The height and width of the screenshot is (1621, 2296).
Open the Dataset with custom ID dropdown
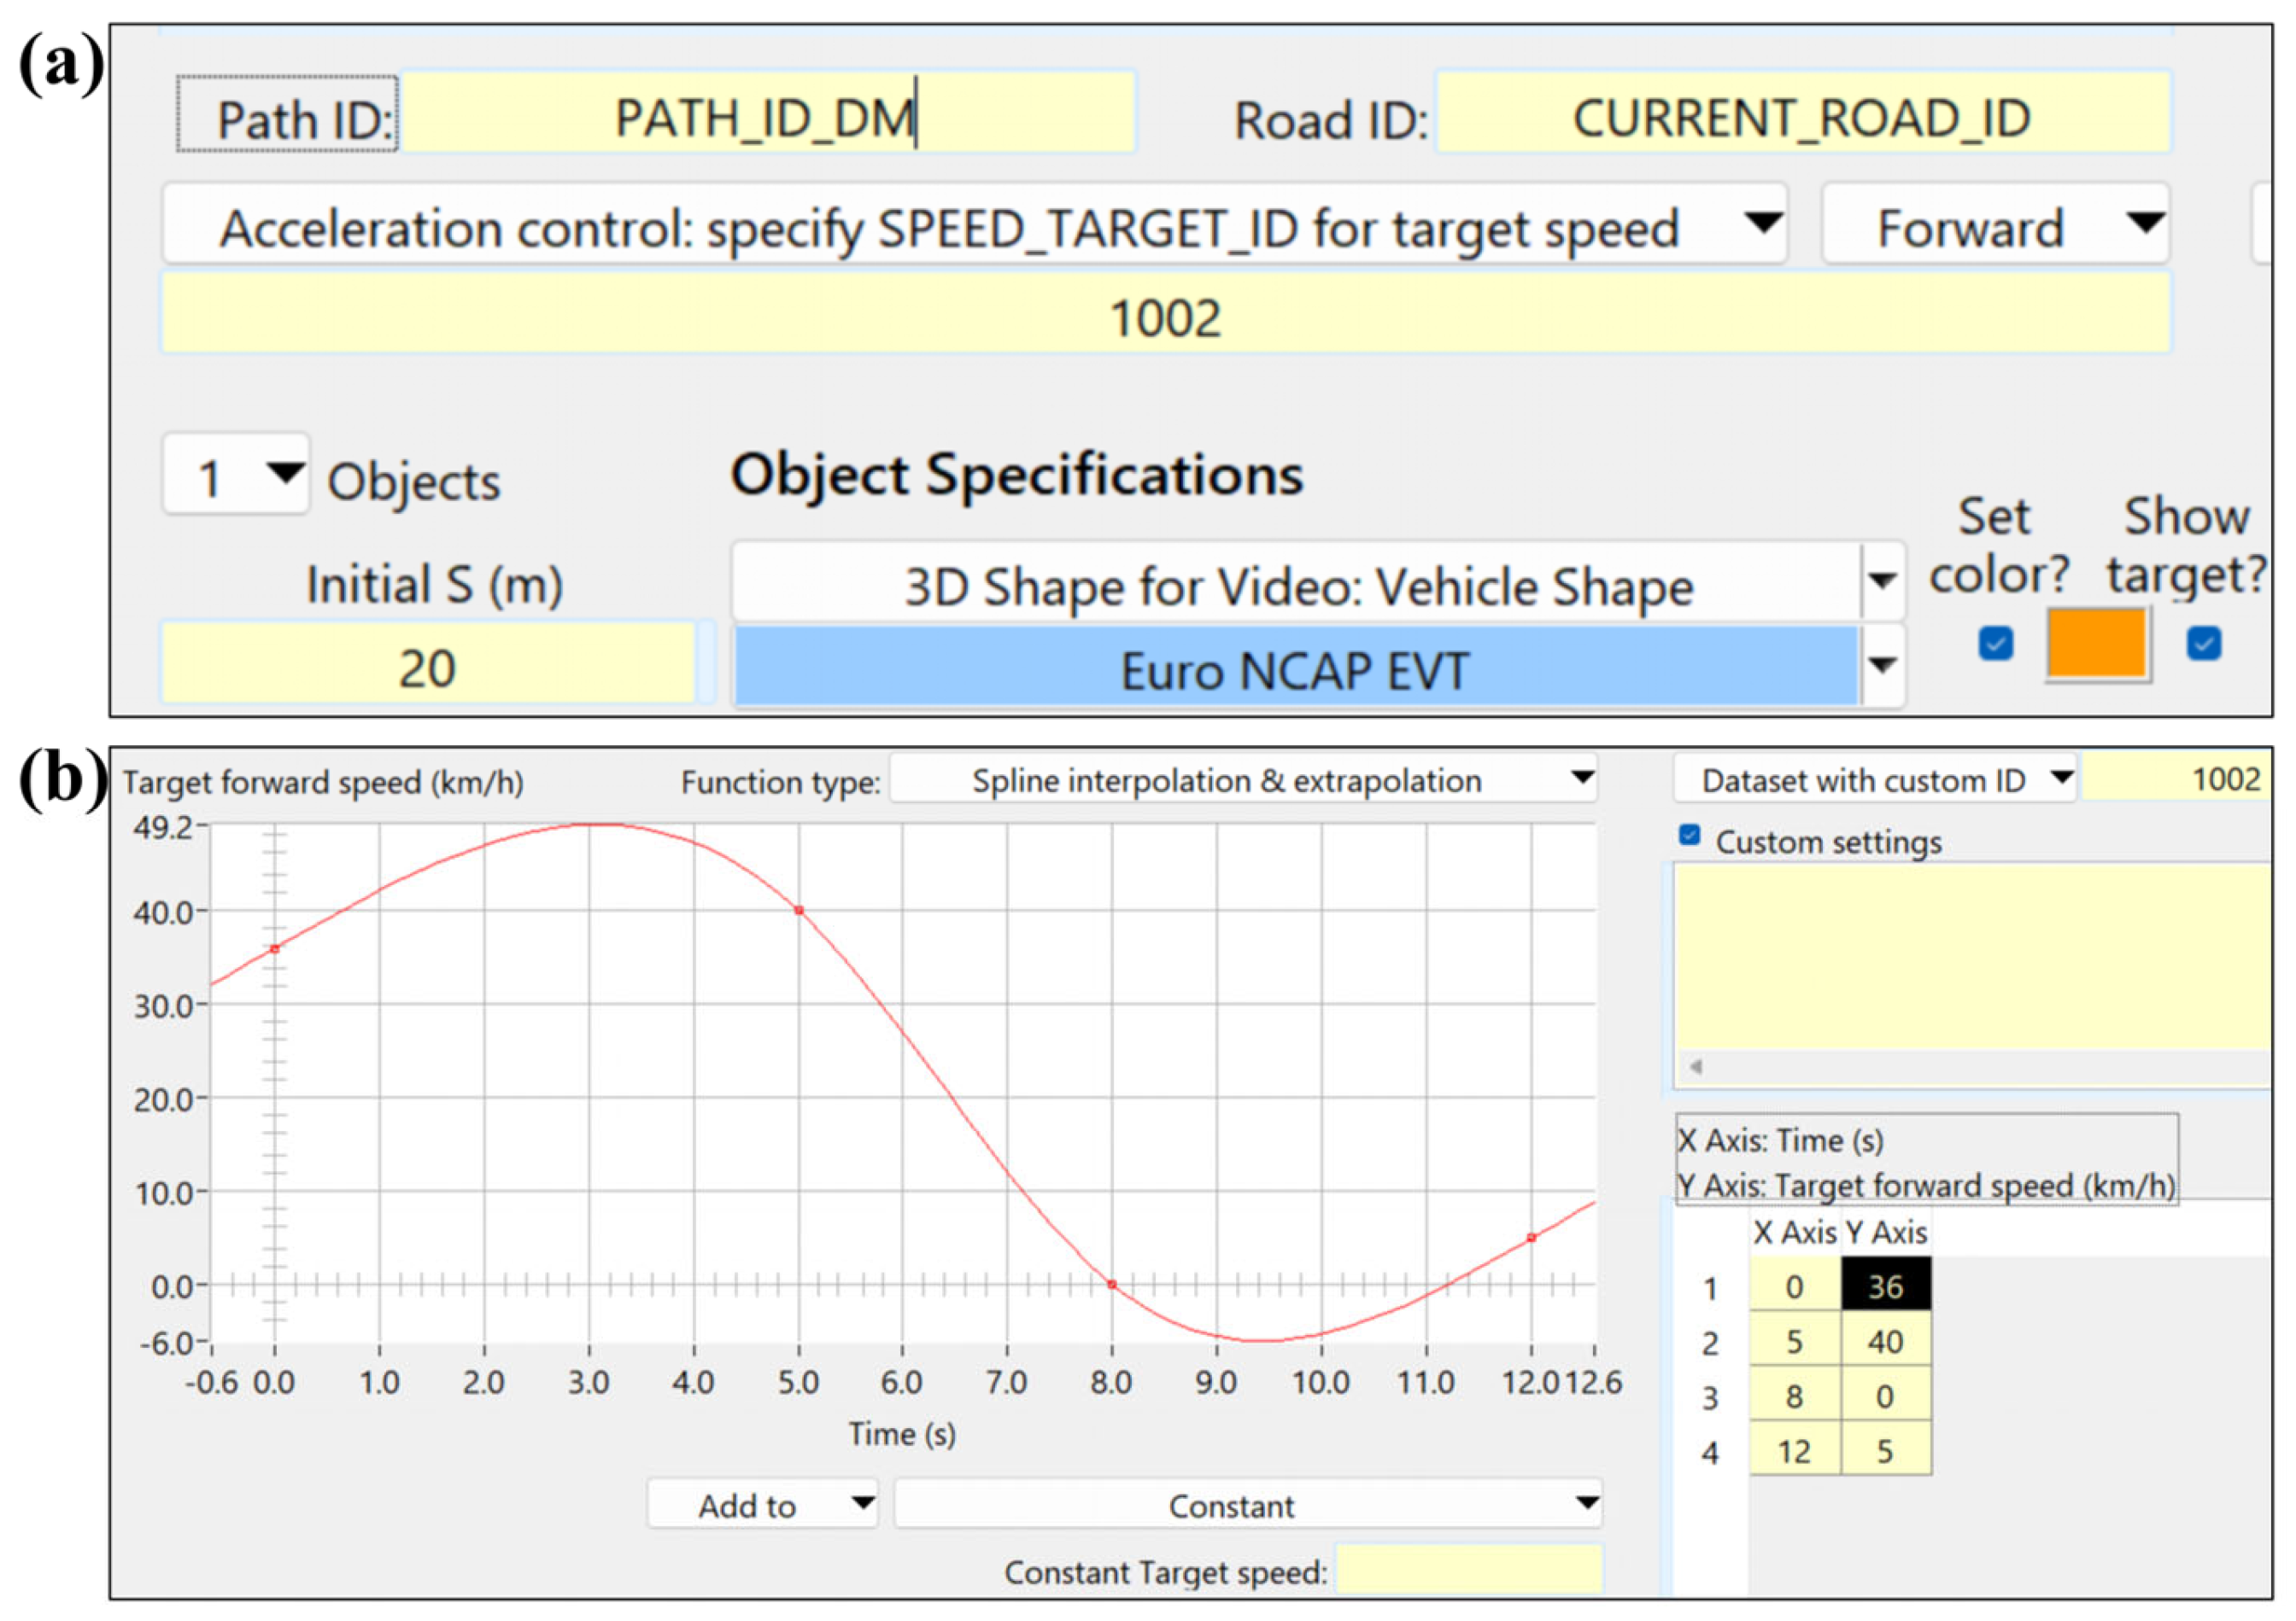pos(1874,779)
